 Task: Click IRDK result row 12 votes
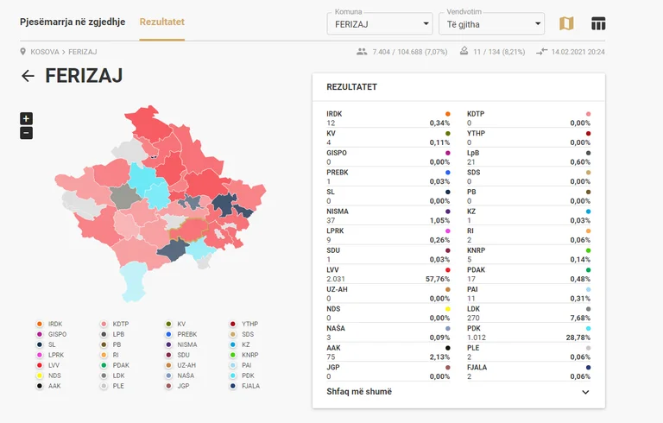point(388,118)
